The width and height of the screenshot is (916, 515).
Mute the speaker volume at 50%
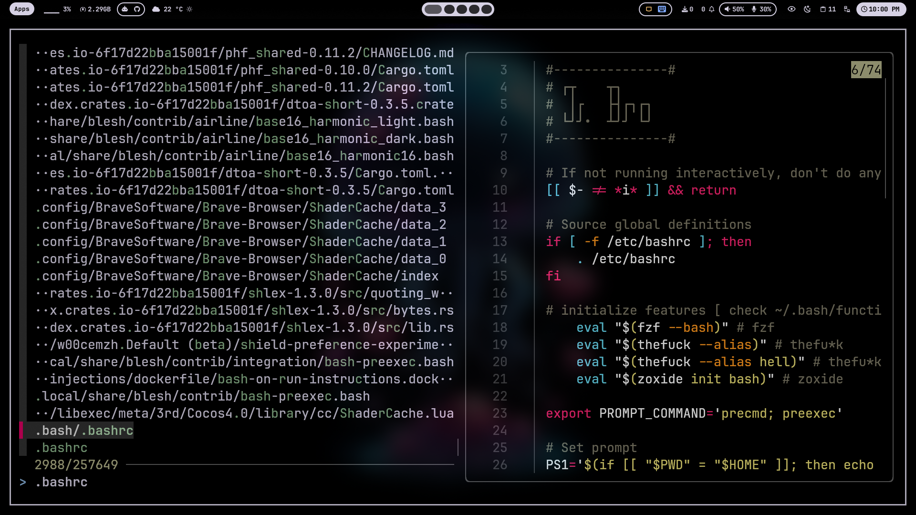click(x=734, y=9)
